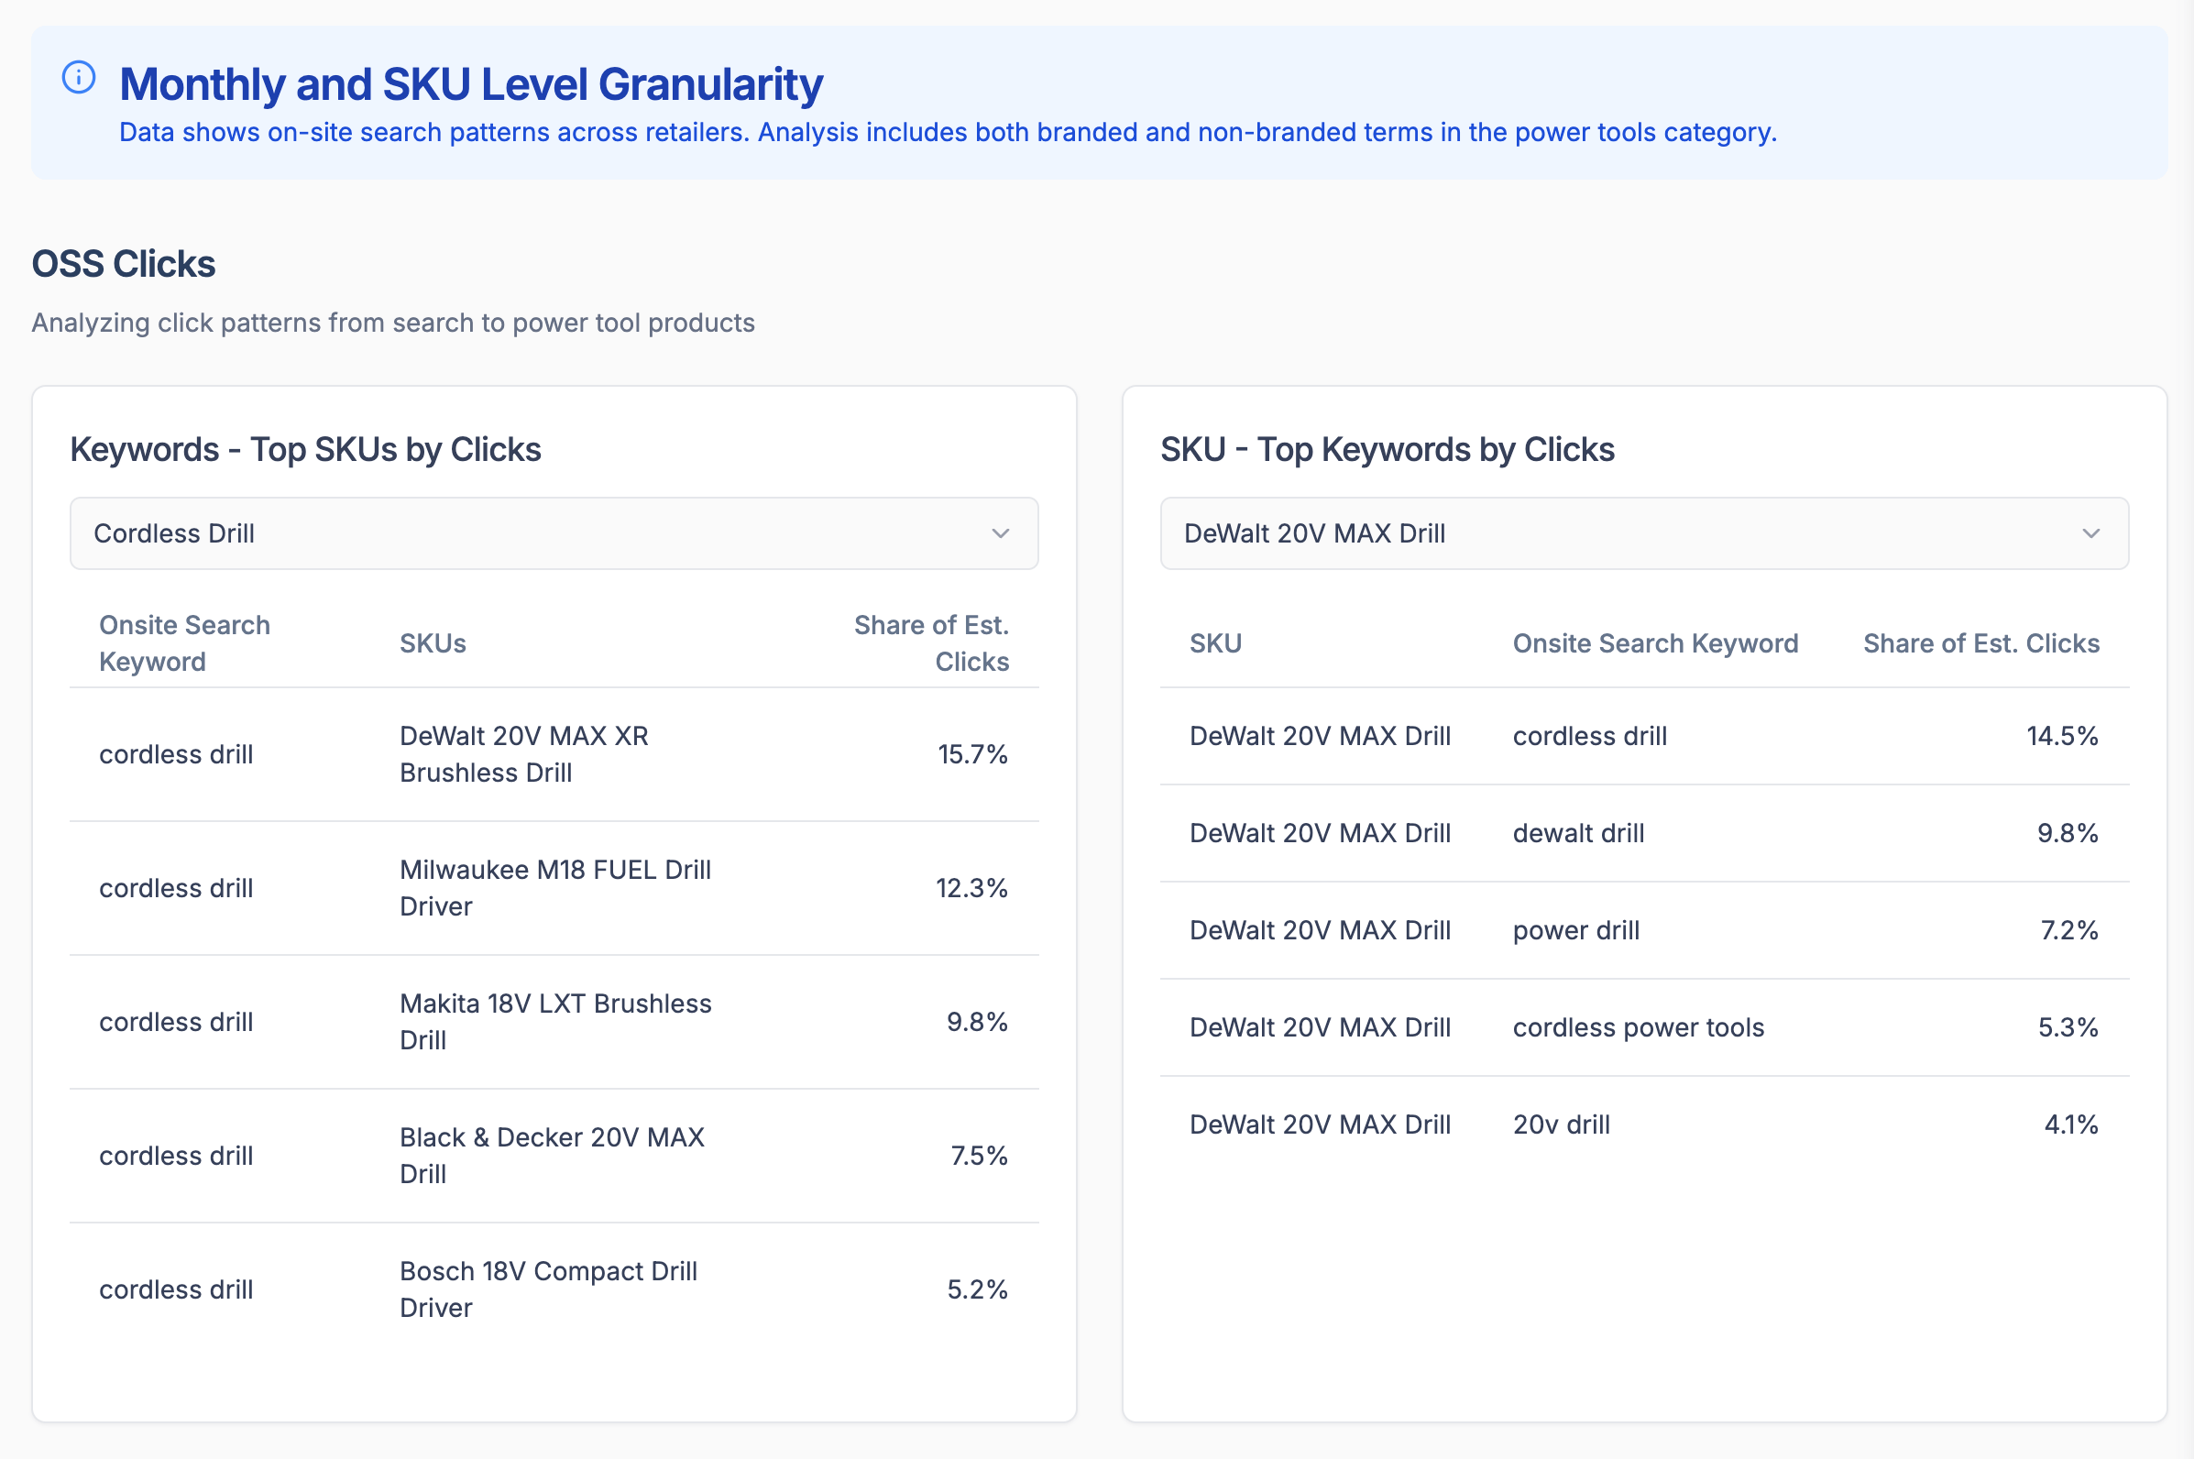Click the chevron arrow on the DeWalt SKU selector

click(2090, 533)
